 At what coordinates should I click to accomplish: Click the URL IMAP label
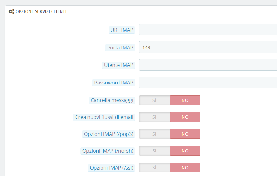pos(122,30)
